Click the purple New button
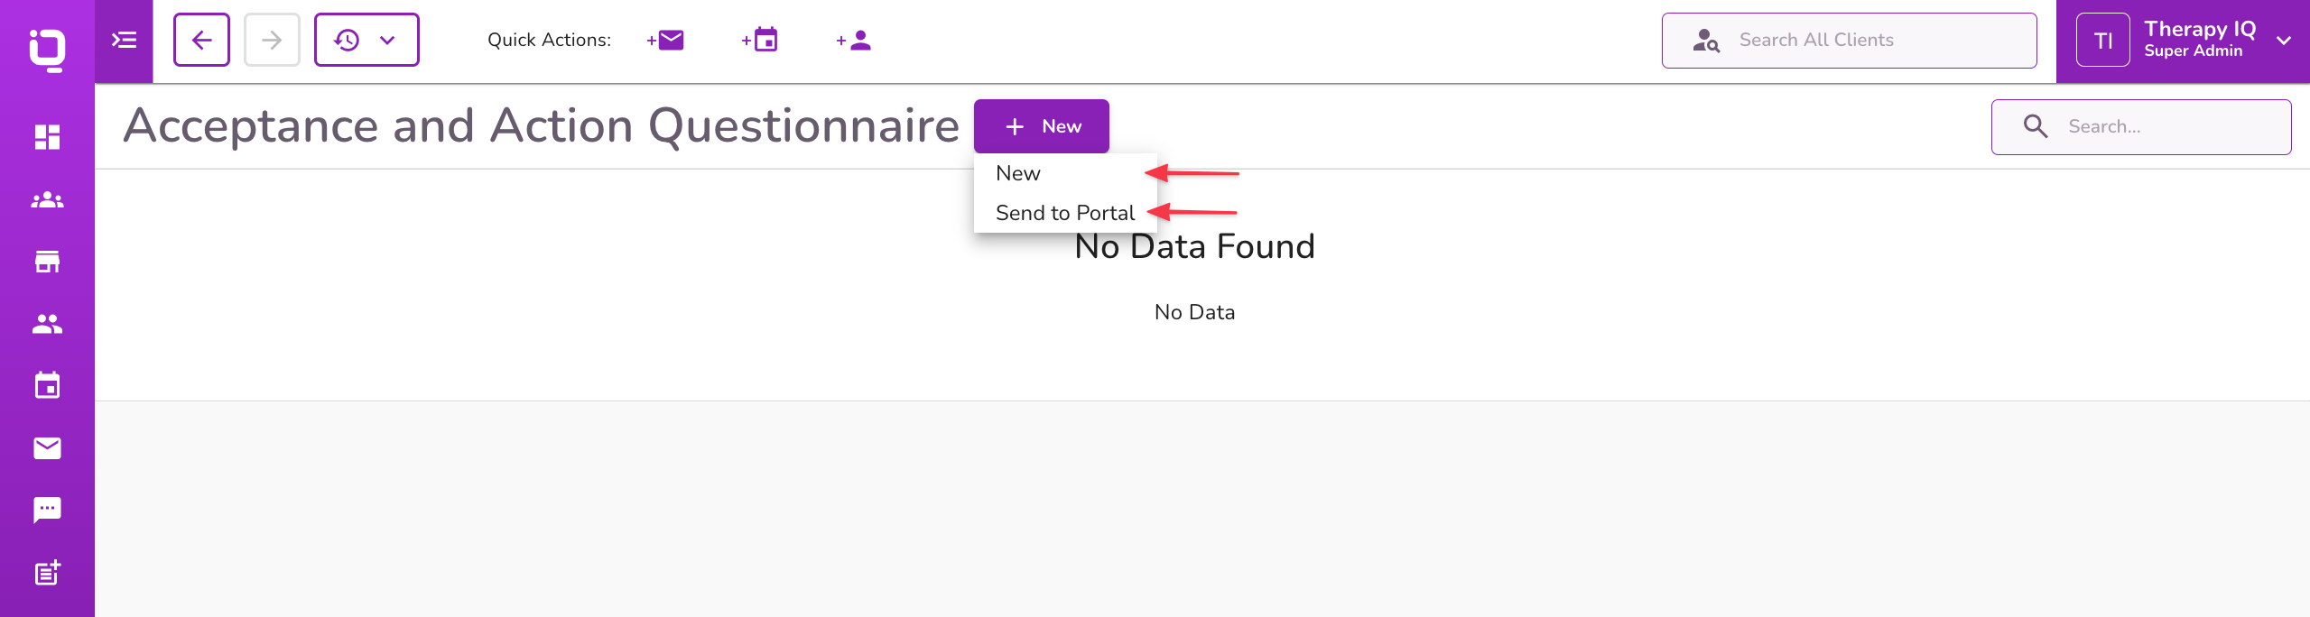Image resolution: width=2310 pixels, height=617 pixels. pyautogui.click(x=1041, y=126)
